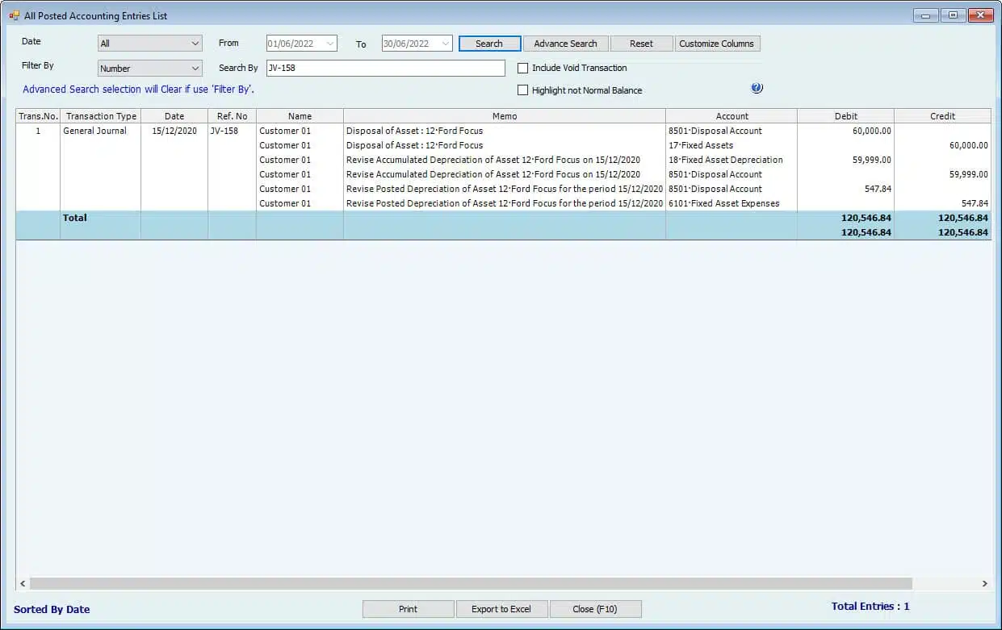Open Advance Search
Viewport: 1002px width, 630px height.
565,44
